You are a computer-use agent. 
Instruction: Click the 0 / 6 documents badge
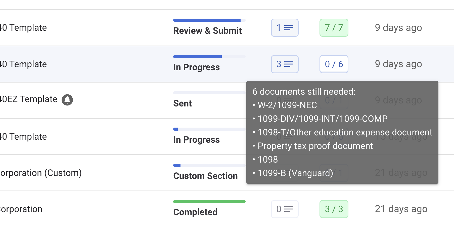pos(334,64)
